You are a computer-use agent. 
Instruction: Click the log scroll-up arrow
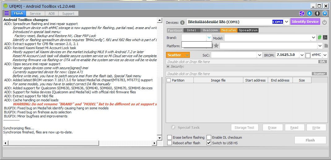tap(160, 20)
